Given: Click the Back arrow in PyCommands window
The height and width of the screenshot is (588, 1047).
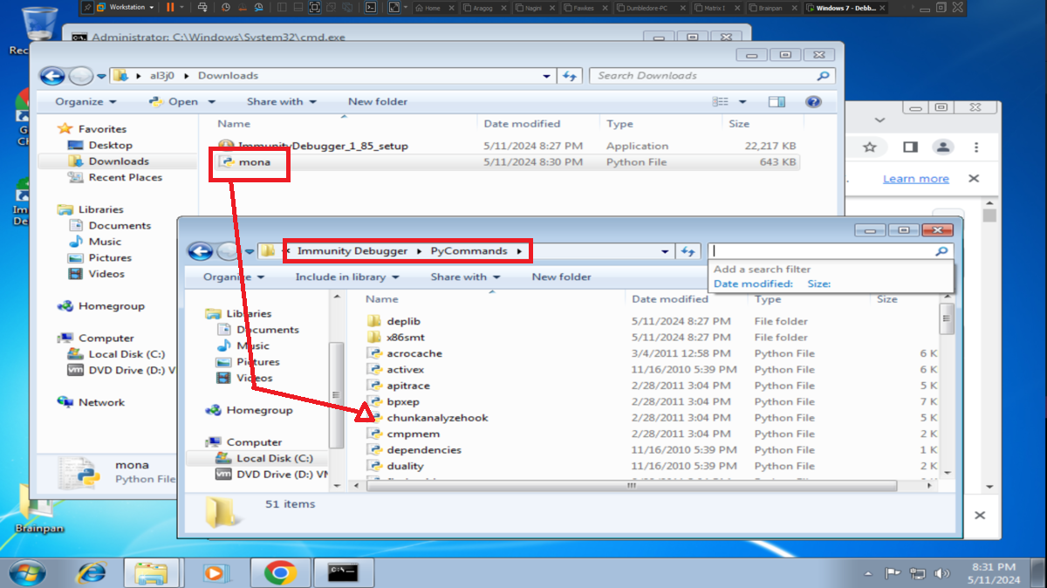Looking at the screenshot, I should click(x=201, y=251).
